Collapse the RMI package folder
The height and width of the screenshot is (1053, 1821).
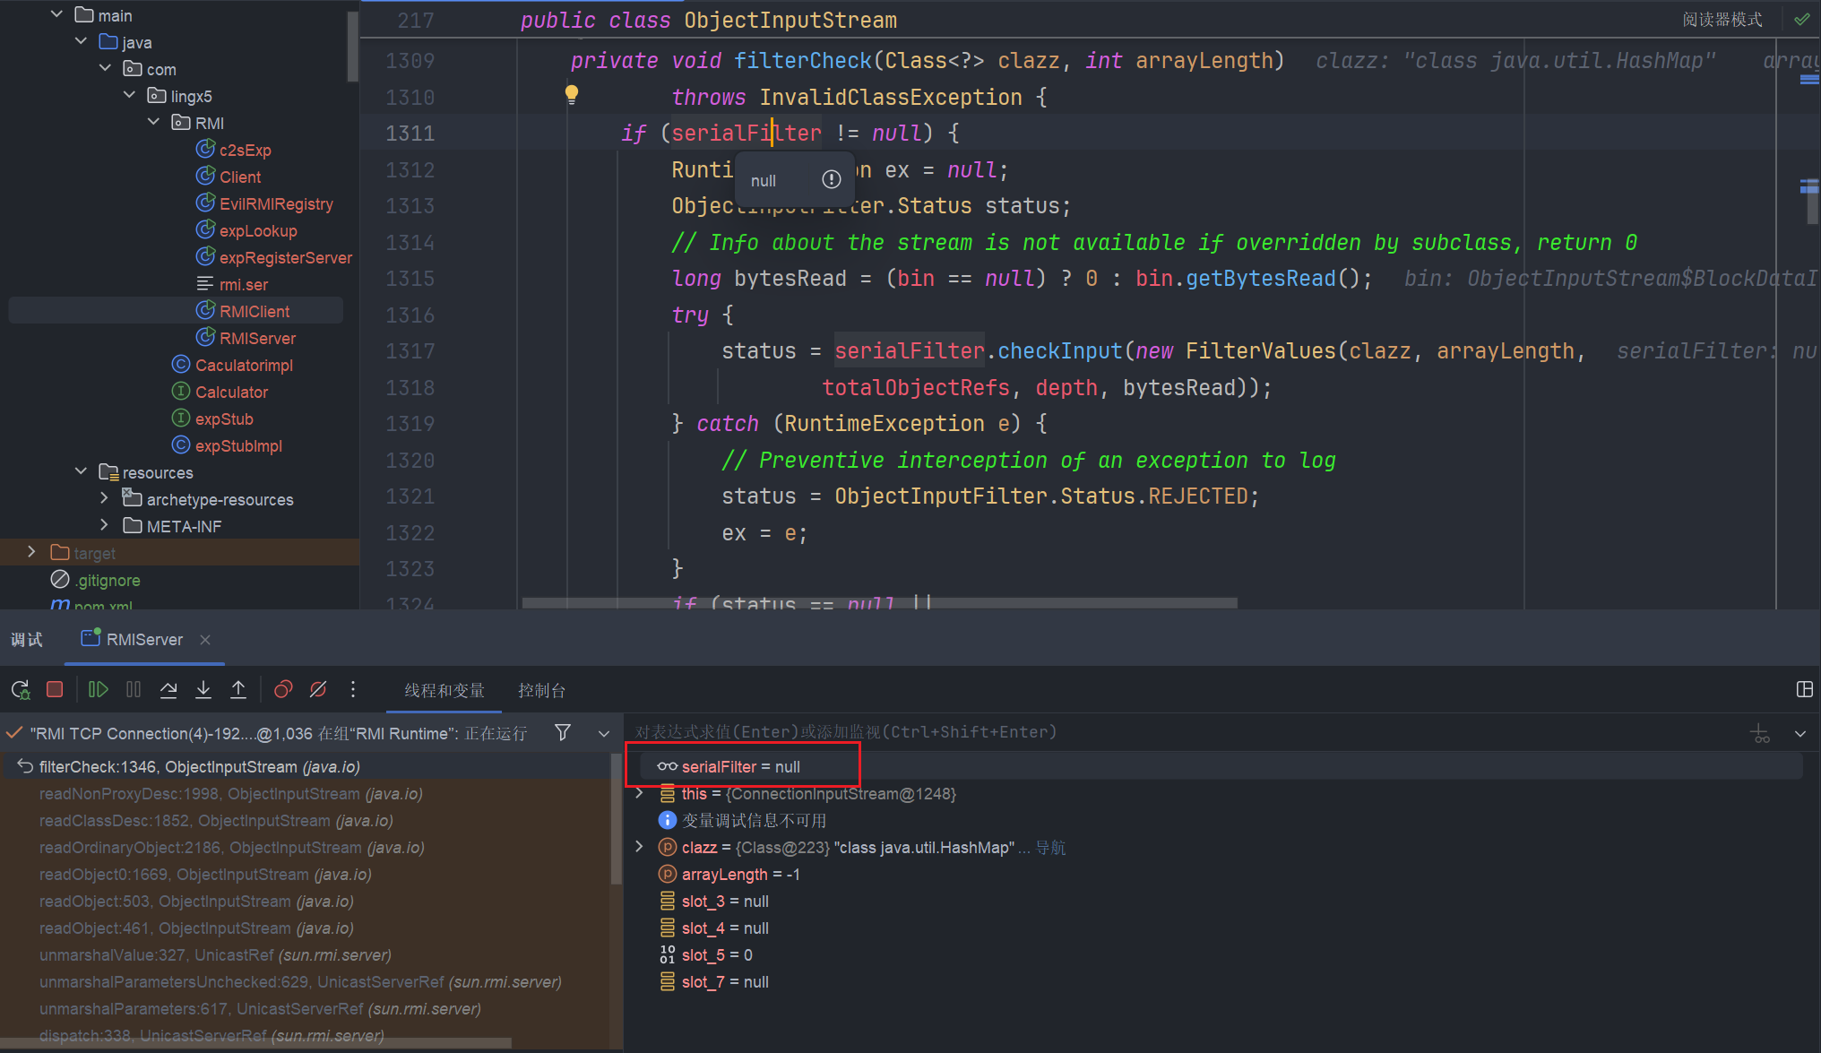pyautogui.click(x=153, y=122)
